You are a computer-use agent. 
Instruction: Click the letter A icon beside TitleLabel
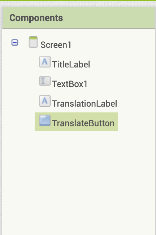45,62
